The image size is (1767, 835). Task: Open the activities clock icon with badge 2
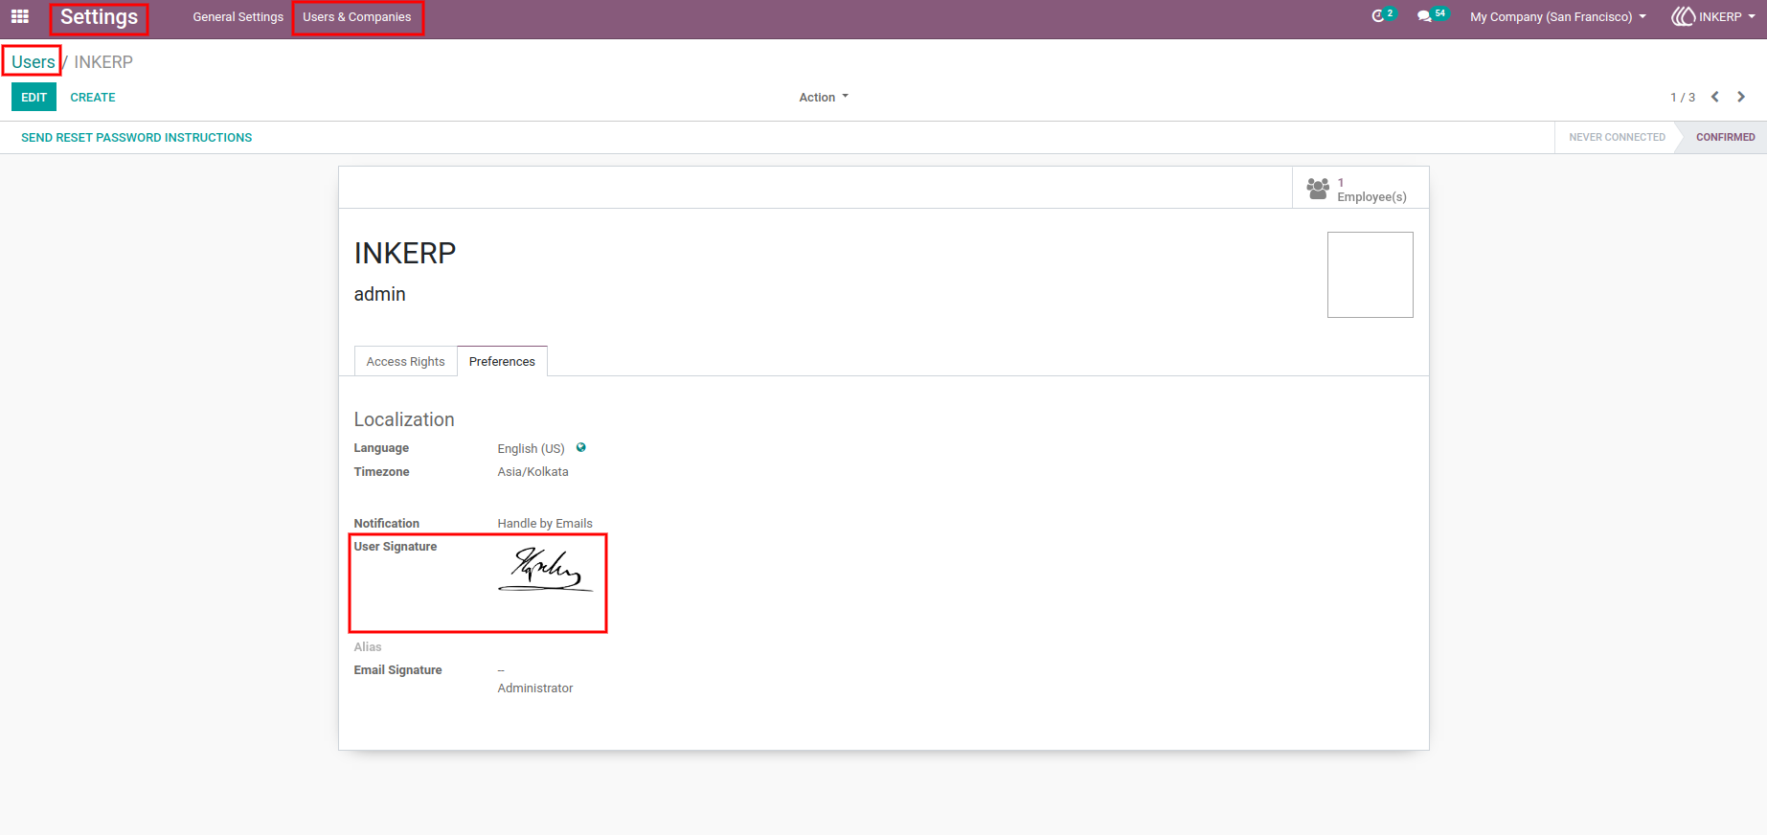pos(1378,16)
